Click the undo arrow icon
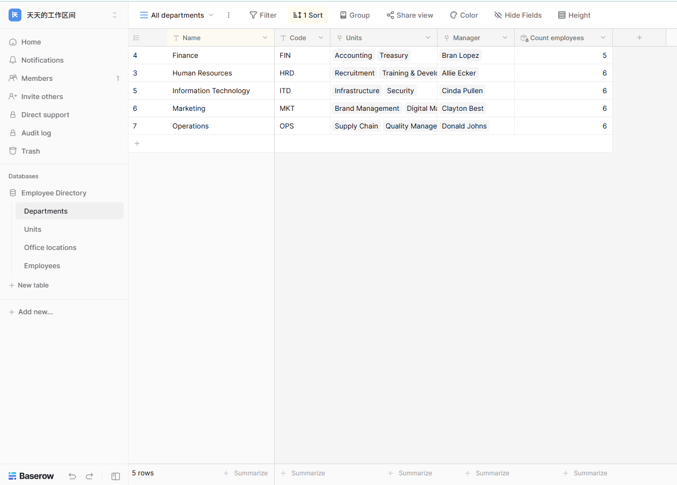 point(72,476)
